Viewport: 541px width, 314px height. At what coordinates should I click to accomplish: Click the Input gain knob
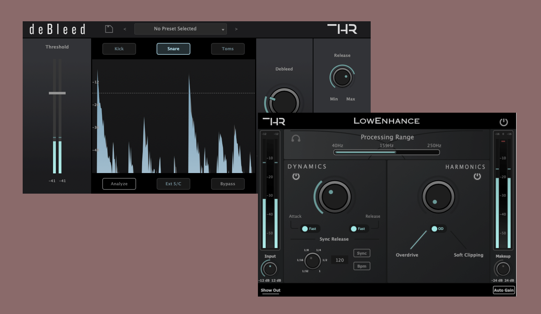click(x=269, y=269)
